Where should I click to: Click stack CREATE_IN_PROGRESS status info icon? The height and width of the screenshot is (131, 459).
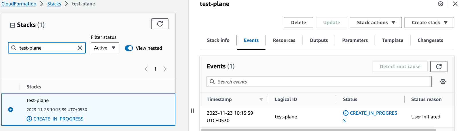click(x=29, y=119)
